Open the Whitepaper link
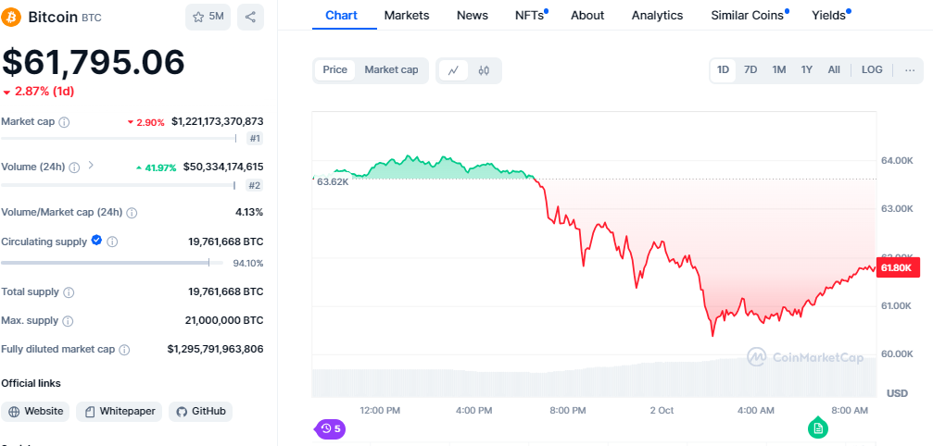This screenshot has width=933, height=446. pyautogui.click(x=119, y=412)
